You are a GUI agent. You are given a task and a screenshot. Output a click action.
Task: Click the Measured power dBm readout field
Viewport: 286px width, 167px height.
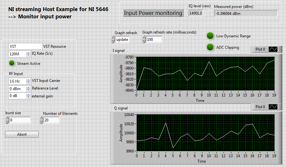(x=246, y=13)
